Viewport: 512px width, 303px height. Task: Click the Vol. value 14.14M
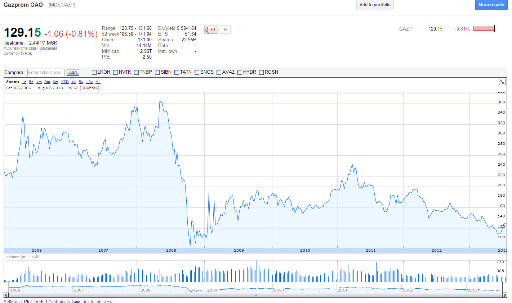144,46
